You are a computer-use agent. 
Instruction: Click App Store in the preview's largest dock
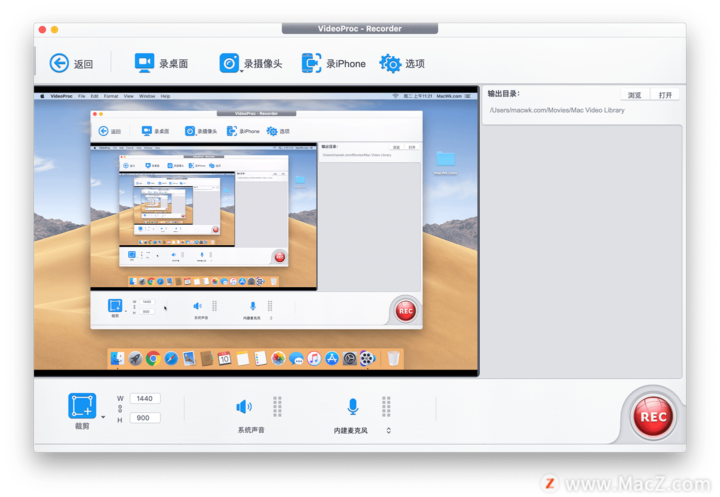(x=332, y=358)
